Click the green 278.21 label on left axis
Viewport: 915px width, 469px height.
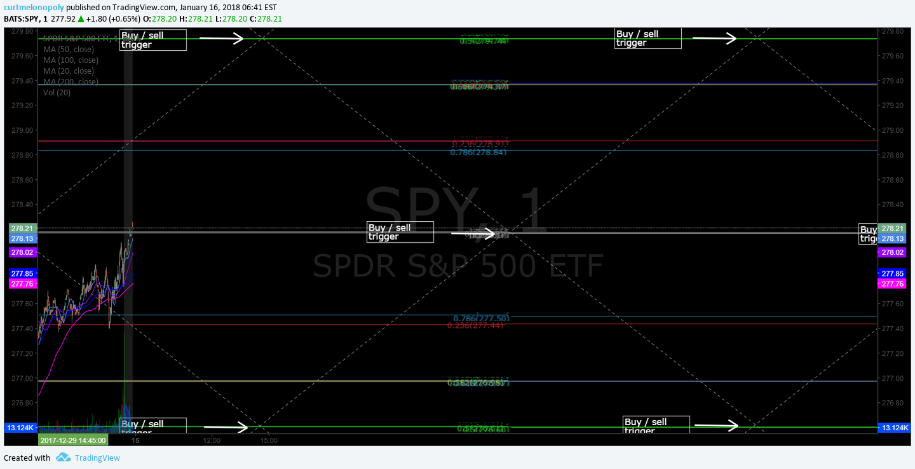pyautogui.click(x=22, y=228)
